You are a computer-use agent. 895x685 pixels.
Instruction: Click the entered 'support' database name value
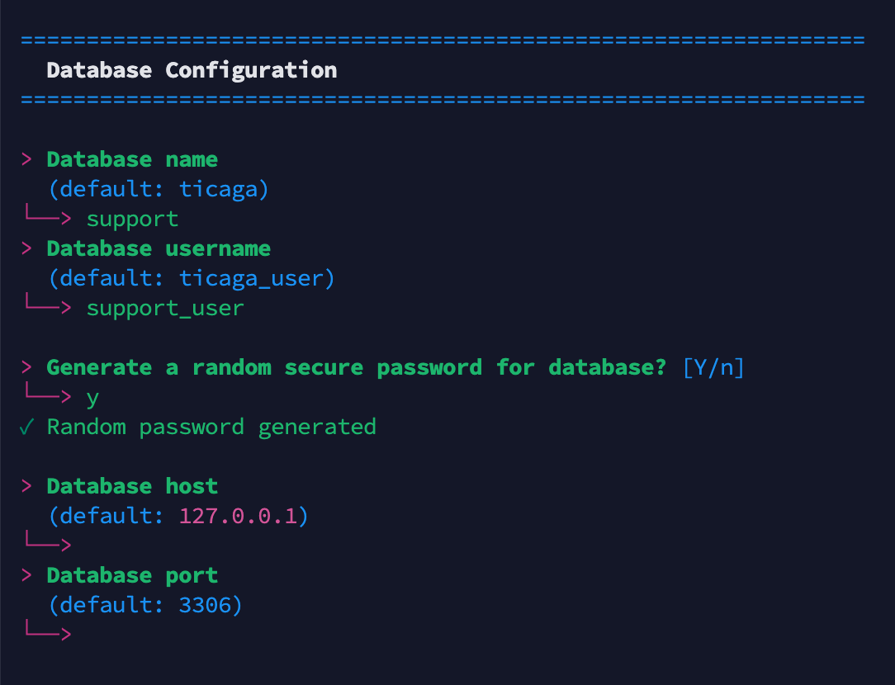pos(132,220)
